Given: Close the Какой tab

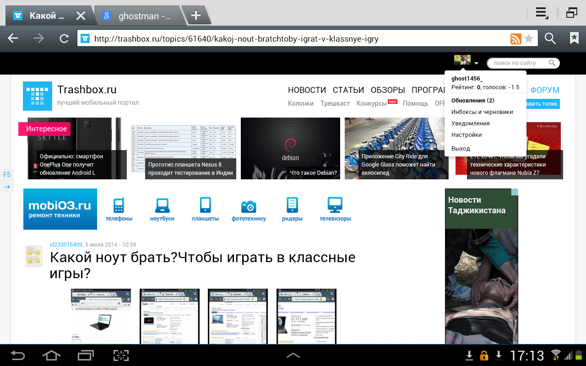Looking at the screenshot, I should pos(81,16).
